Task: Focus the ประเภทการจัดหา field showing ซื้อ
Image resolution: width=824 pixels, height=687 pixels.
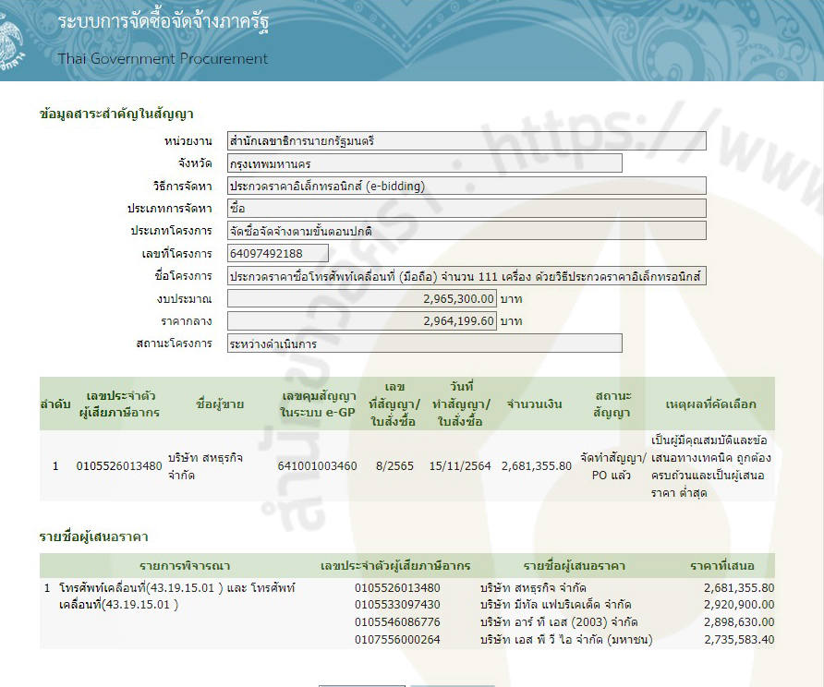Action: [x=466, y=208]
